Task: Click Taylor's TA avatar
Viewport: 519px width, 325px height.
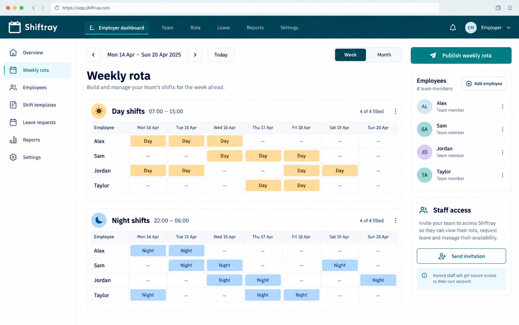Action: (424, 175)
